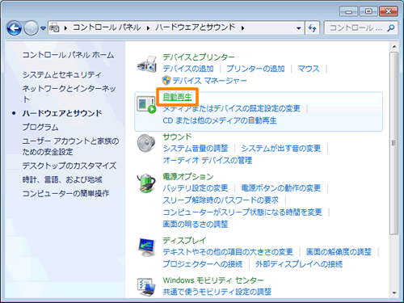Click ハードウェアとサウンド breadcrumb in address bar
The width and height of the screenshot is (404, 303).
pyautogui.click(x=196, y=27)
